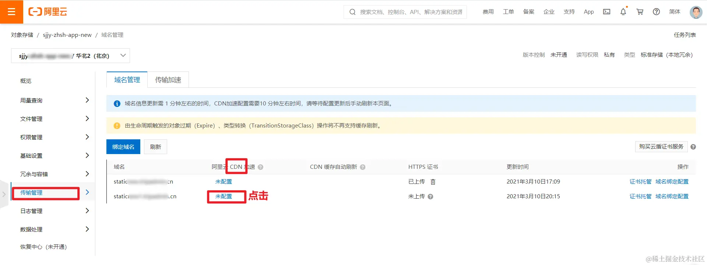
Task: Expand 文件管理 menu
Action: tap(87, 119)
